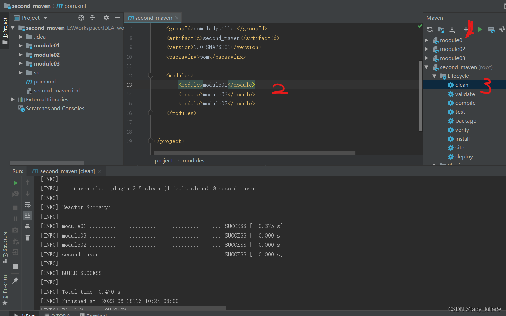
Task: Click the print icon in Run panel
Action: [x=28, y=227]
